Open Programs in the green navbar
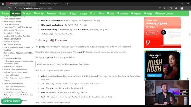This screenshot has width=191, height=107. pos(136,14)
